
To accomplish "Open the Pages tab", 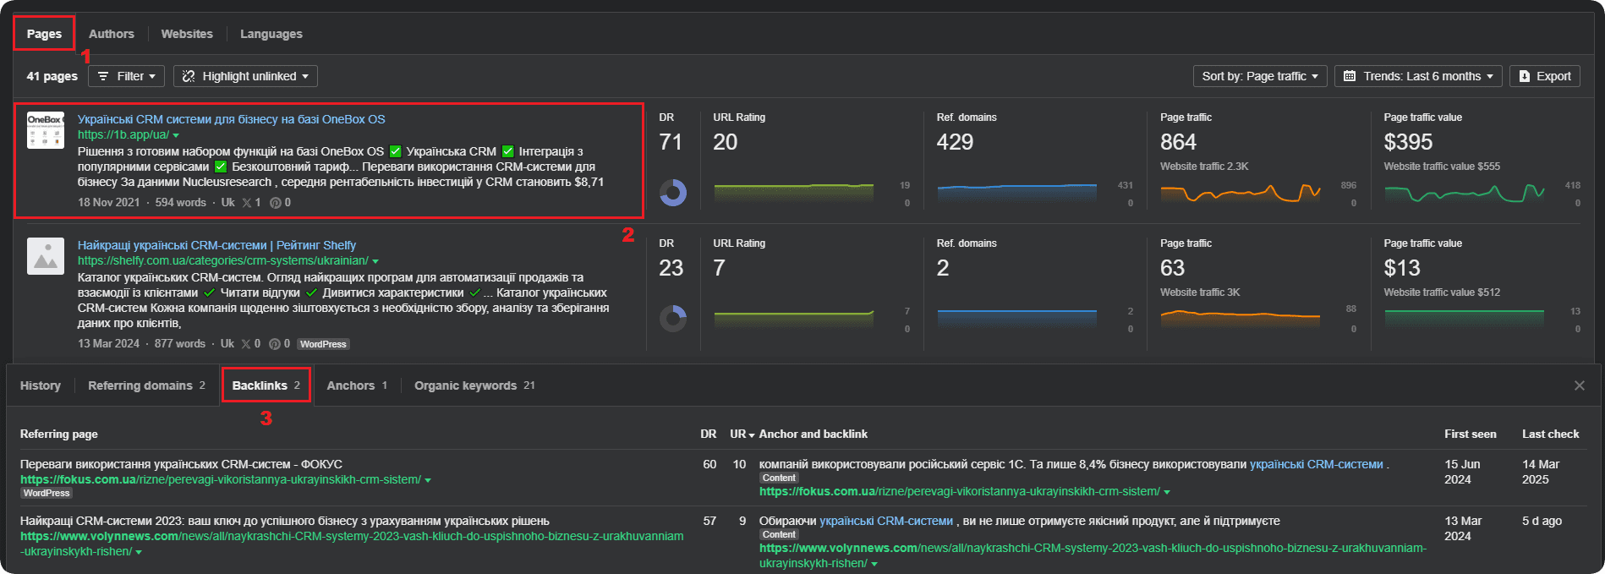I will click(x=44, y=34).
